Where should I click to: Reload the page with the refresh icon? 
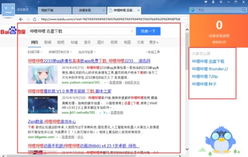(x=35, y=19)
